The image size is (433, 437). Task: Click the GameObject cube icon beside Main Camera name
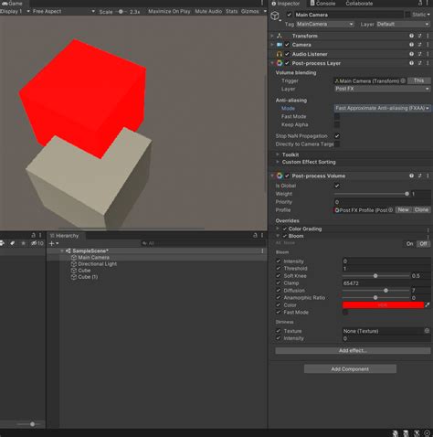click(275, 16)
